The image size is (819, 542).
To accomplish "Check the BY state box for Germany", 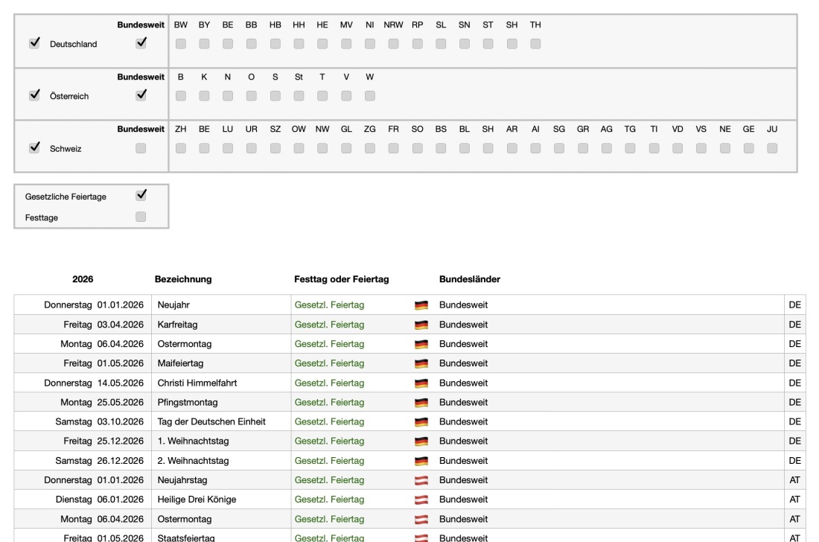I will pyautogui.click(x=204, y=44).
